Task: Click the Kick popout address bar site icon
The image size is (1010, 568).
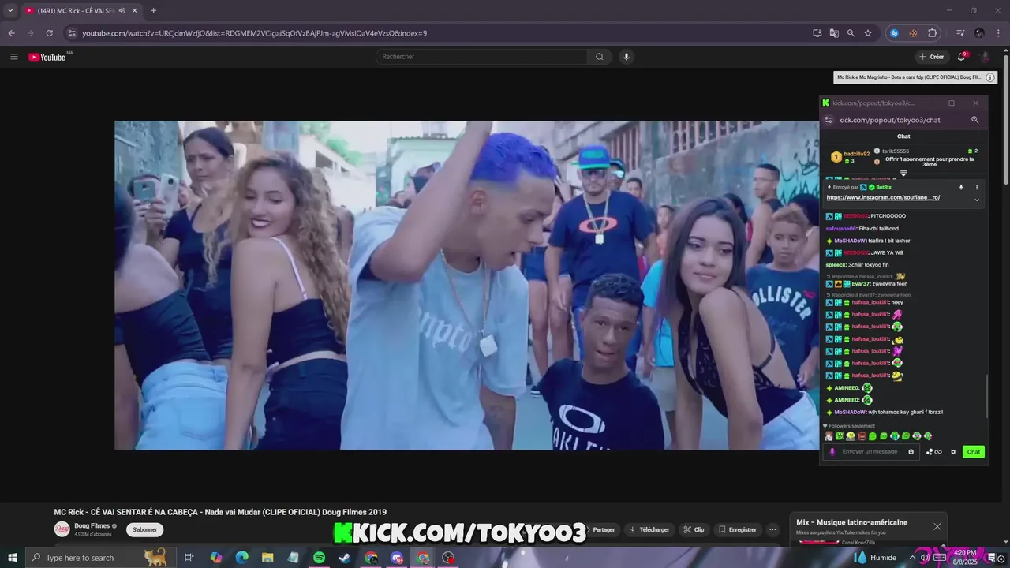Action: tap(828, 120)
